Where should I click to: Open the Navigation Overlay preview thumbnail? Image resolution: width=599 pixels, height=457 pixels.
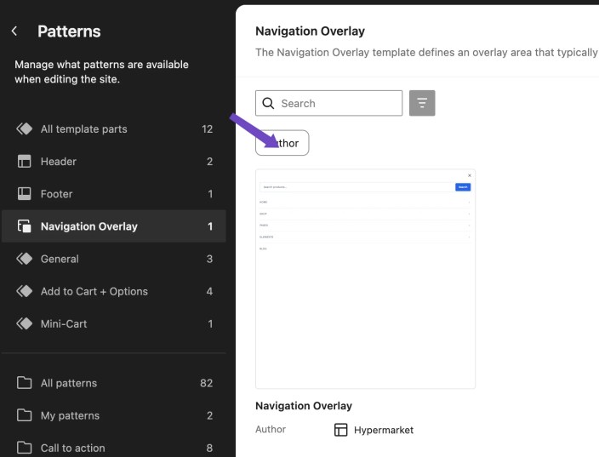tap(365, 279)
